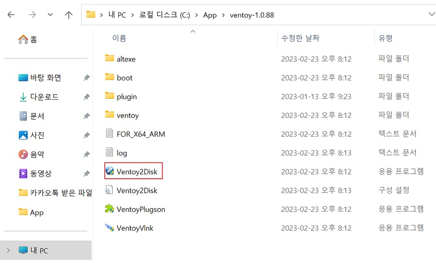436x263 pixels.
Task: Expand the 내 PC tree node
Action: [8, 251]
